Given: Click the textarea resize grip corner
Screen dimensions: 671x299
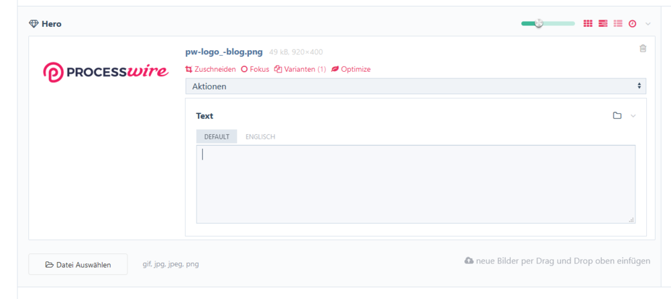Looking at the screenshot, I should point(631,220).
